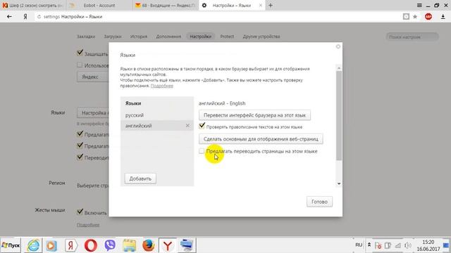This screenshot has height=253, width=451.
Task: Open the Adblock extension icon
Action: pyautogui.click(x=428, y=17)
